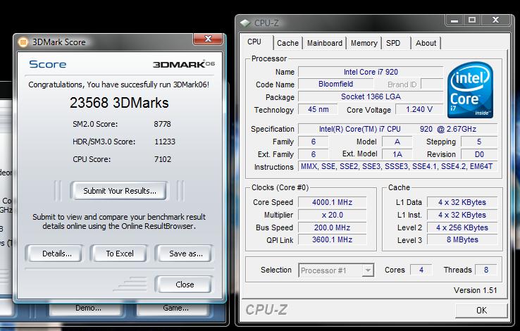Click the SM2.0 Score value 8778

[162, 124]
